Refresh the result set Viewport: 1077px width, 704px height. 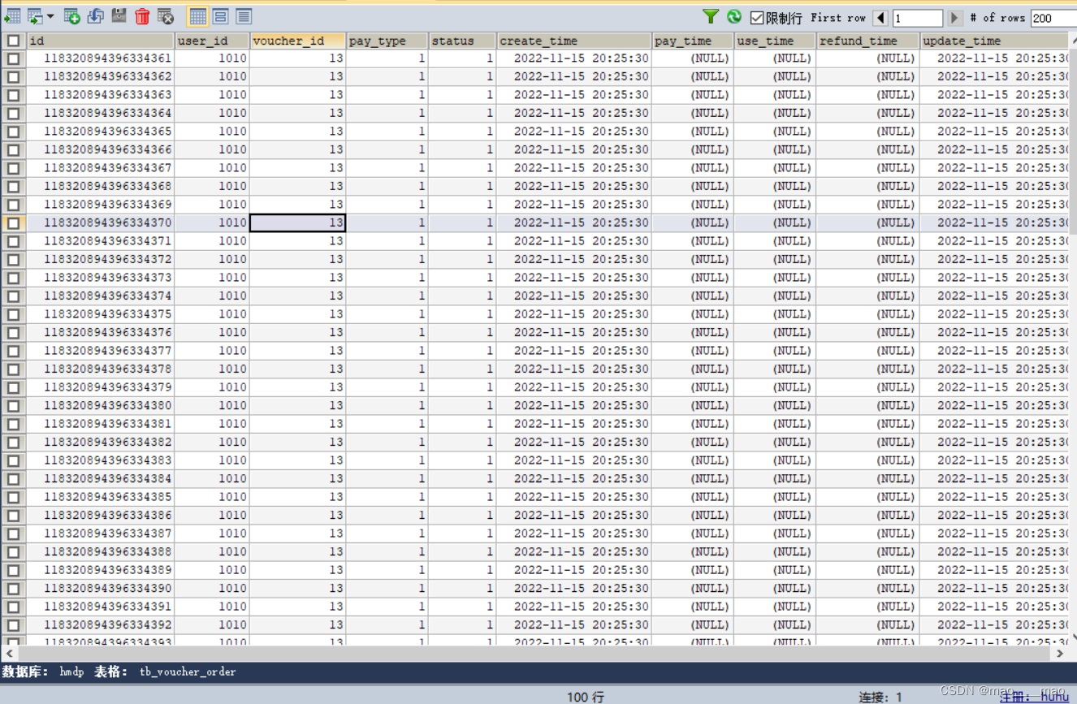click(x=734, y=16)
